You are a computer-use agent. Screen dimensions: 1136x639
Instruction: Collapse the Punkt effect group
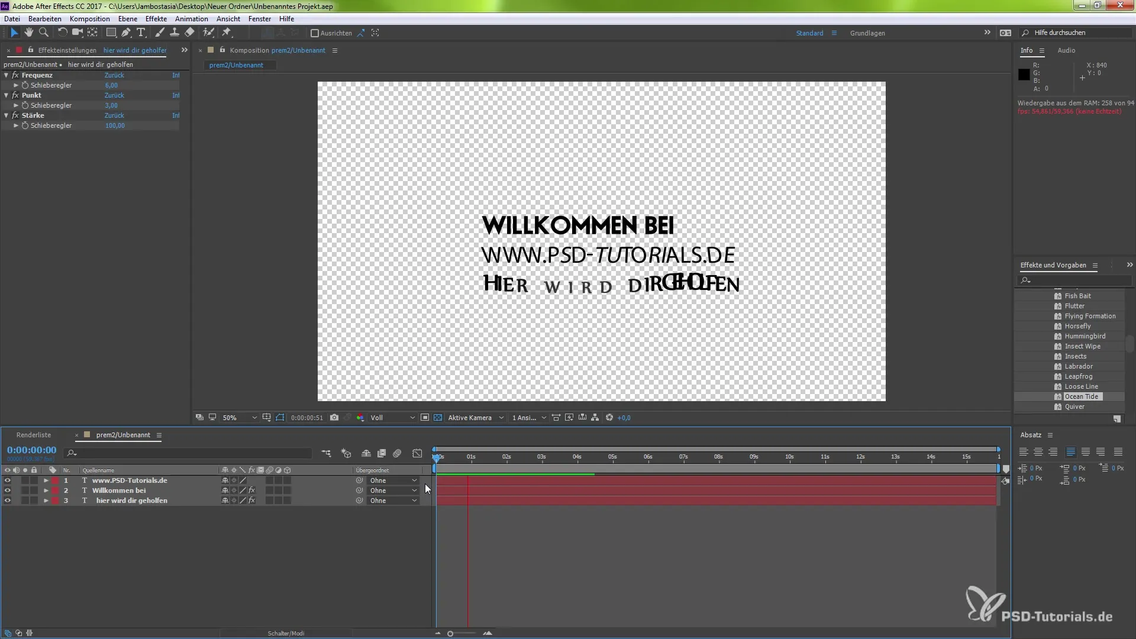click(7, 95)
